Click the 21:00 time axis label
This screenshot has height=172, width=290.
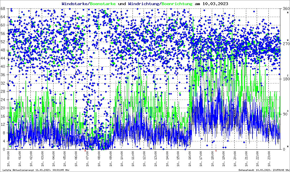tap(246, 159)
